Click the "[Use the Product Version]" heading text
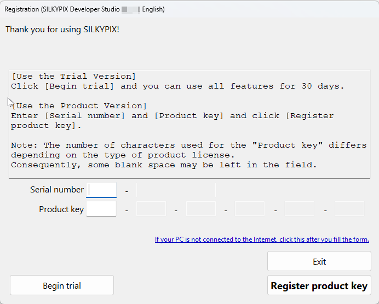Screen dimensions: 379x304 point(79,106)
